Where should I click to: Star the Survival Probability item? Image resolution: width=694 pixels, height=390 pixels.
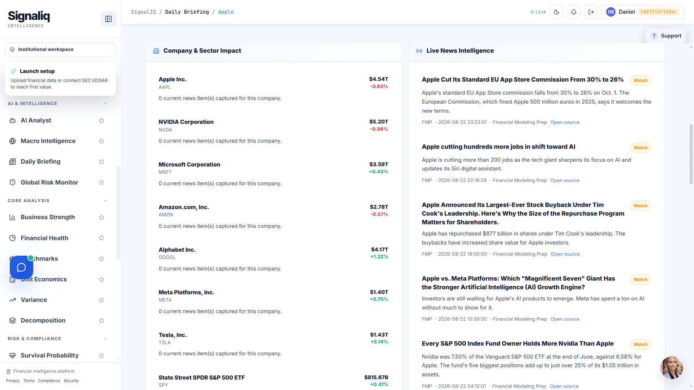102,356
